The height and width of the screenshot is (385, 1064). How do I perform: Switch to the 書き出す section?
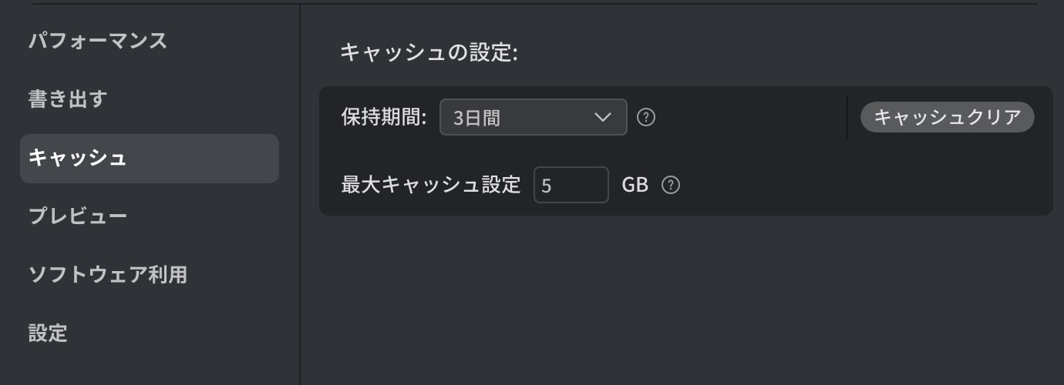(x=68, y=99)
